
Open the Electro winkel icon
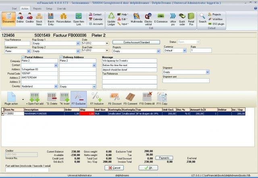pyautogui.click(x=148, y=19)
